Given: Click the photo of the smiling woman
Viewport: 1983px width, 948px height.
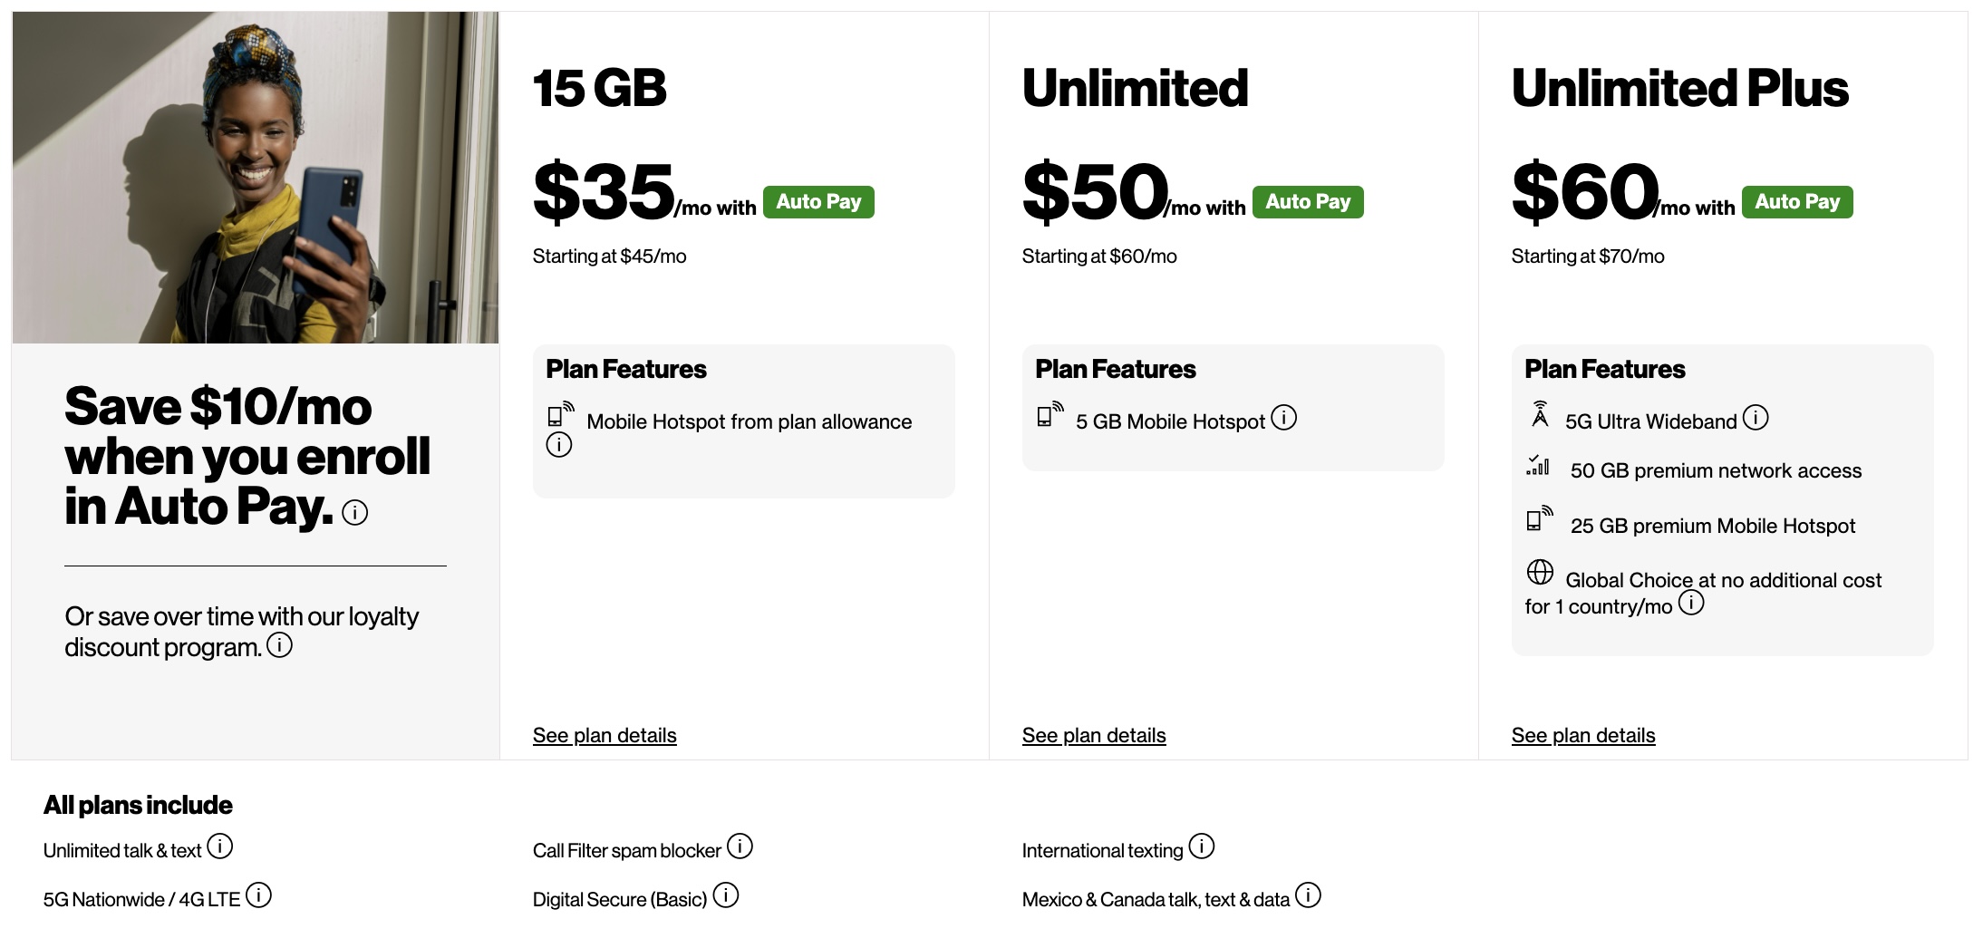Looking at the screenshot, I should point(255,177).
